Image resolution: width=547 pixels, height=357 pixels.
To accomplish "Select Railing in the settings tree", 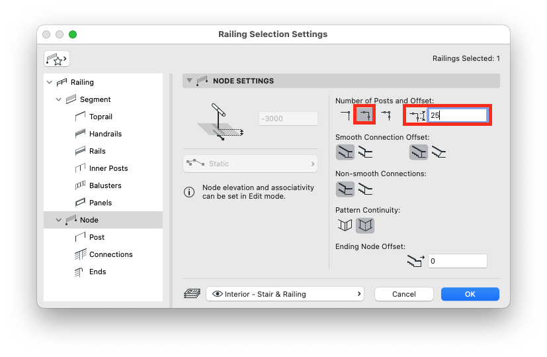I will coord(82,82).
